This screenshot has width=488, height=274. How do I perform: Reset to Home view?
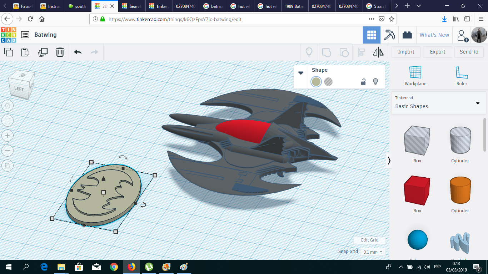pyautogui.click(x=8, y=106)
